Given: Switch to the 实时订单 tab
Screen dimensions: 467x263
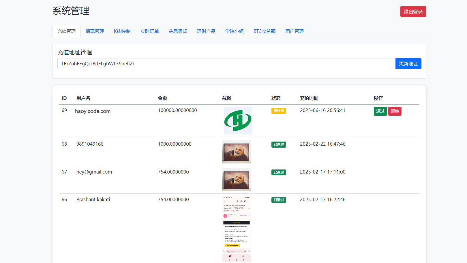Looking at the screenshot, I should coord(149,31).
